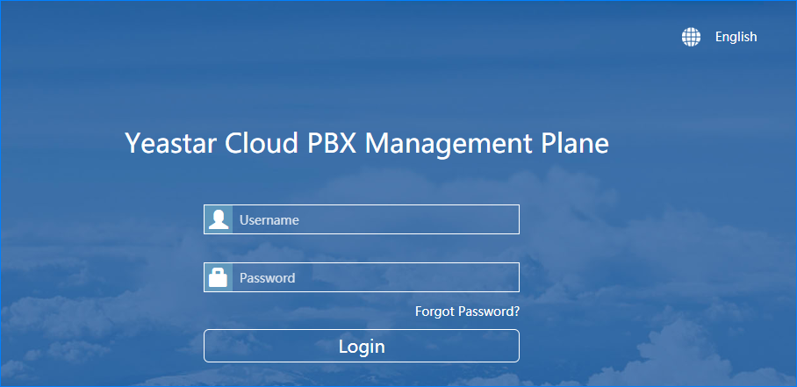797x387 pixels.
Task: Click the right end of the Username box
Action: point(509,219)
